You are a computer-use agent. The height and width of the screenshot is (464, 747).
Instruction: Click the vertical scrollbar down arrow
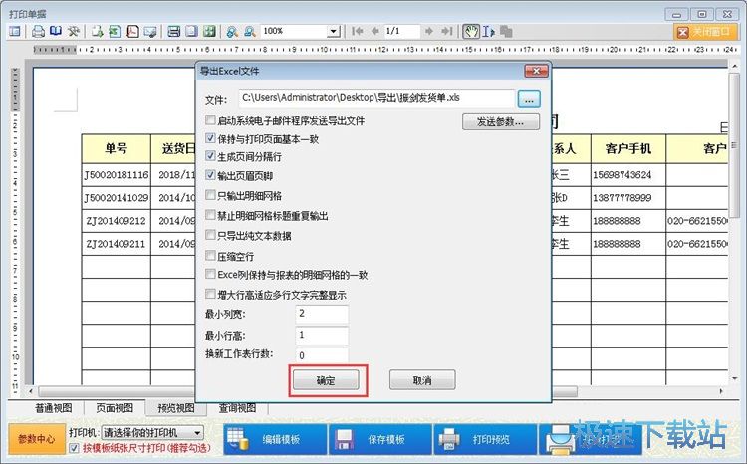point(734,378)
